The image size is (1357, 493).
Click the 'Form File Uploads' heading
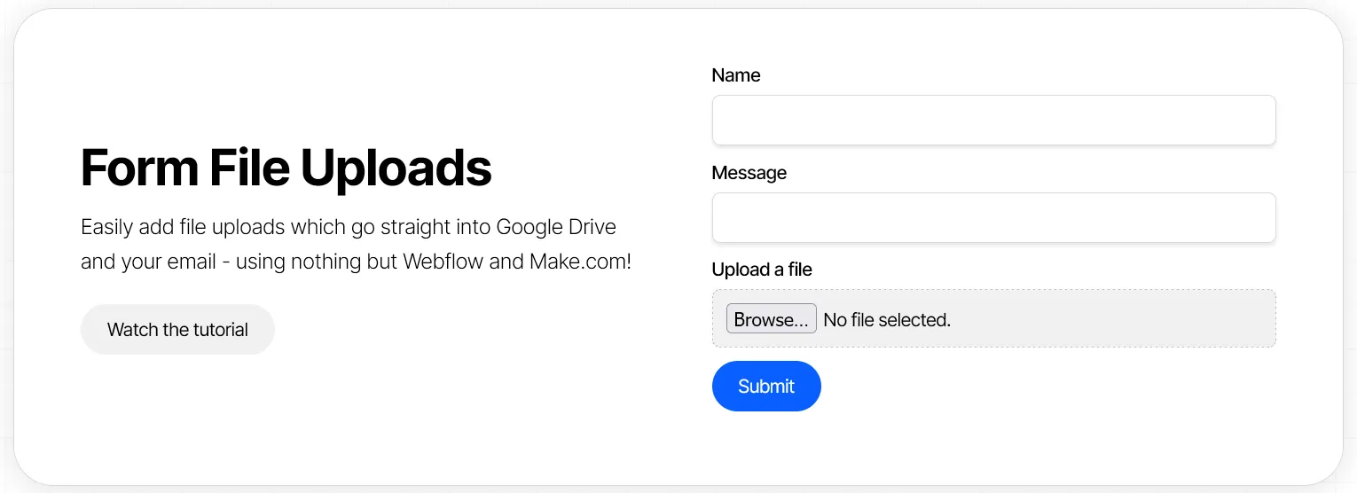pos(286,168)
